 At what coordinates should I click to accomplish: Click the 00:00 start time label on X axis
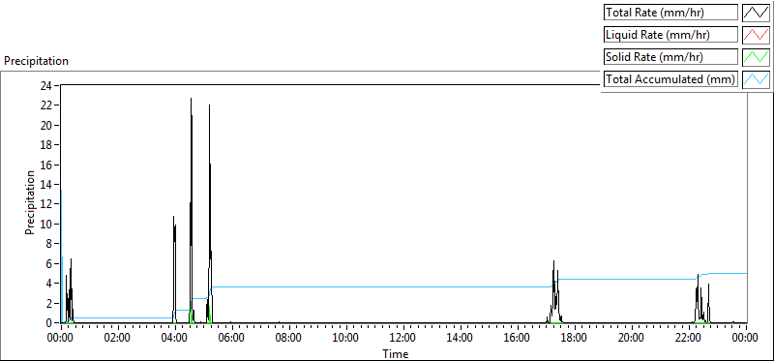pos(61,339)
